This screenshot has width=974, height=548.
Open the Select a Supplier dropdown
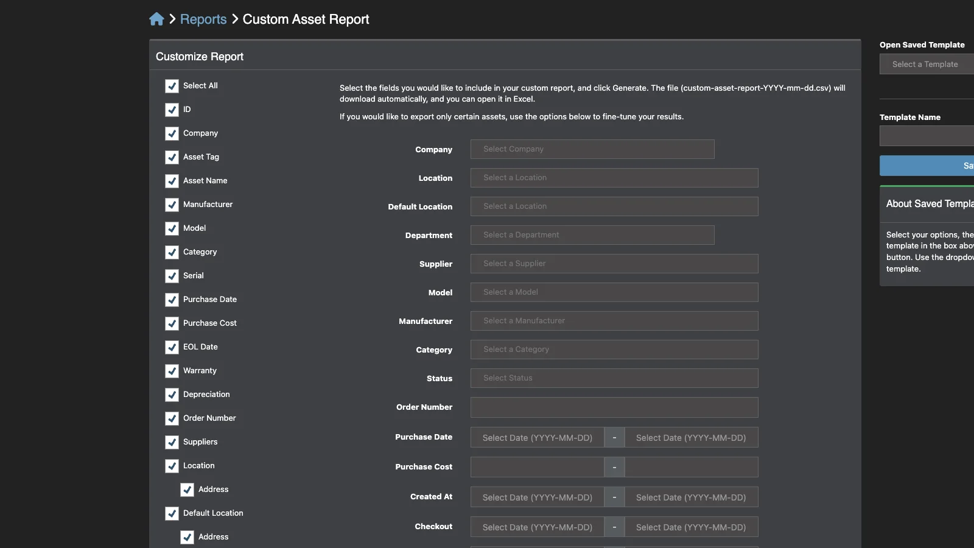click(x=614, y=264)
